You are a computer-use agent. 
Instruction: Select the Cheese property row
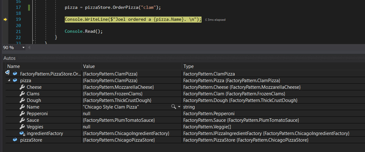185,87
